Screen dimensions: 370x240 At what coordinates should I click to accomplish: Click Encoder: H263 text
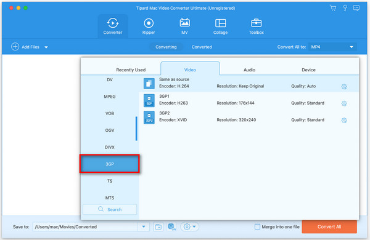point(173,103)
